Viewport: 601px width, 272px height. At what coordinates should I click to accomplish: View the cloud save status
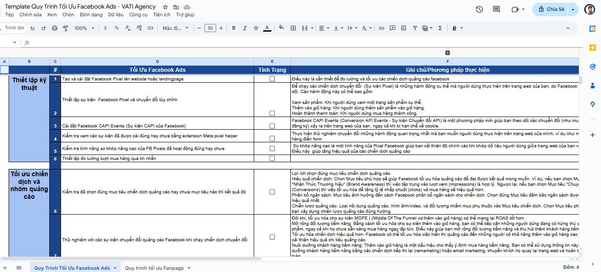[187, 7]
